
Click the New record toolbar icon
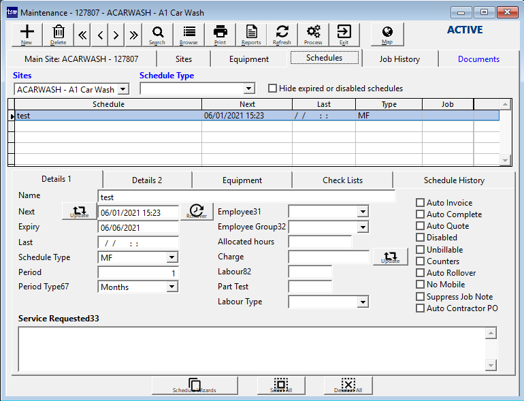[x=27, y=34]
